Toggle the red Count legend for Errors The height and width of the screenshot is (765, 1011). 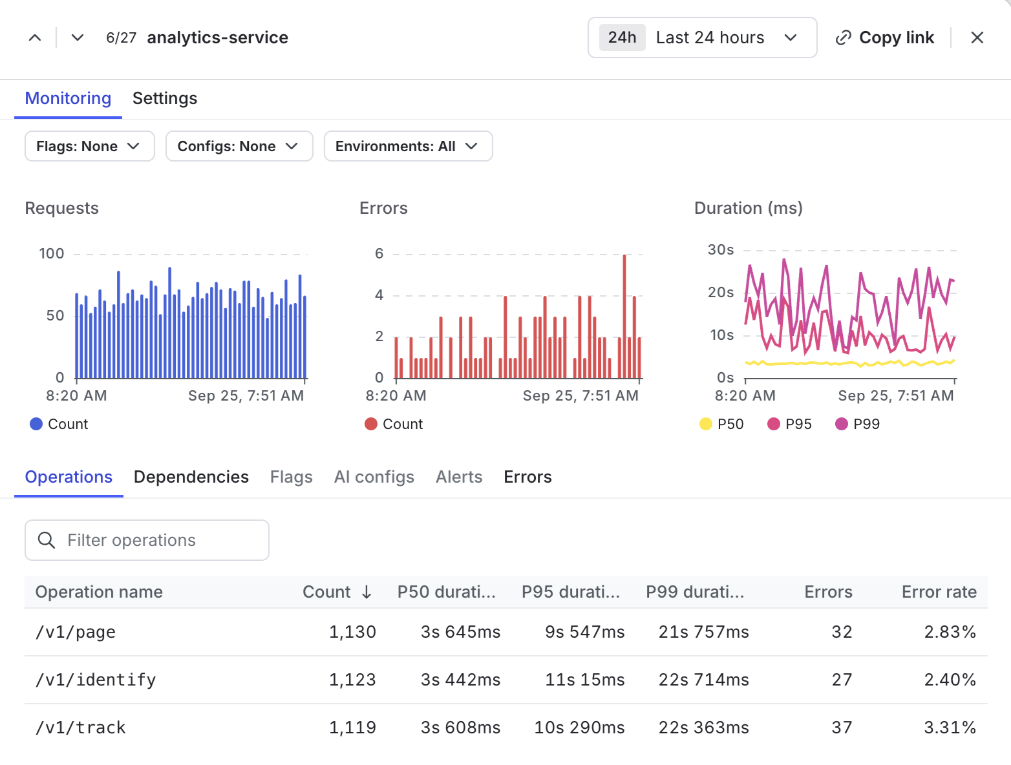pyautogui.click(x=394, y=424)
